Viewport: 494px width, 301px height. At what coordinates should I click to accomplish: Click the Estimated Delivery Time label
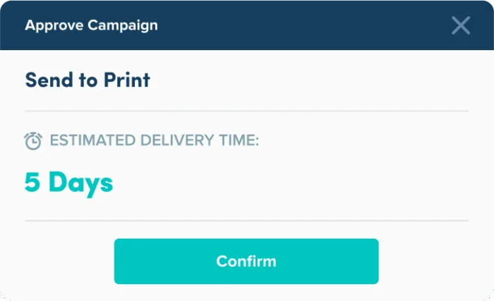click(154, 141)
